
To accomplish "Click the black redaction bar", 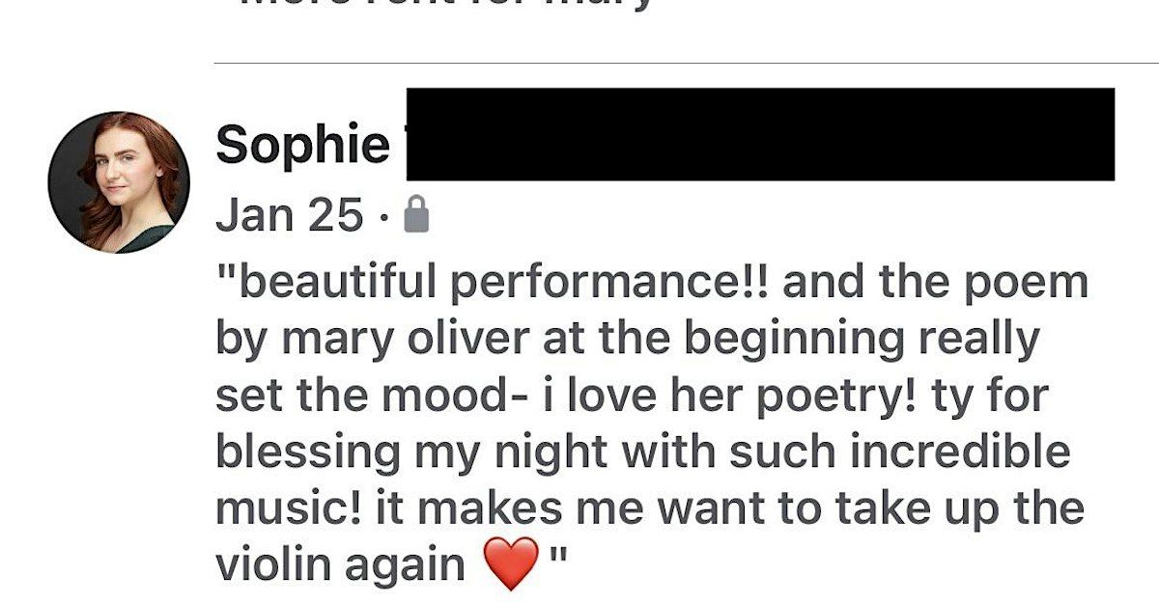I will click(x=760, y=134).
